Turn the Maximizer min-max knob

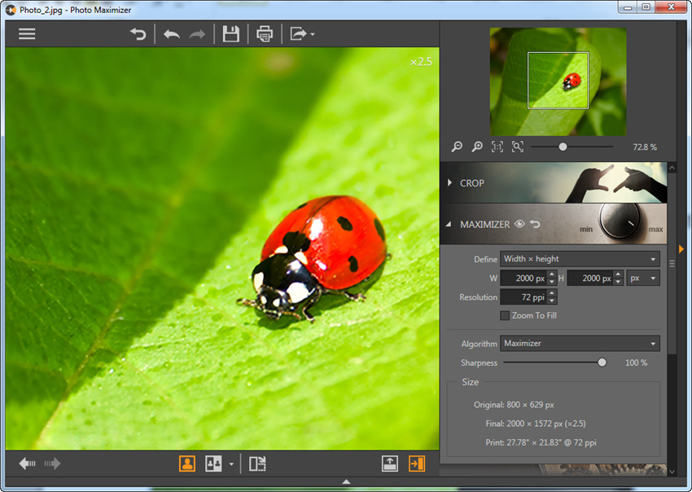620,221
